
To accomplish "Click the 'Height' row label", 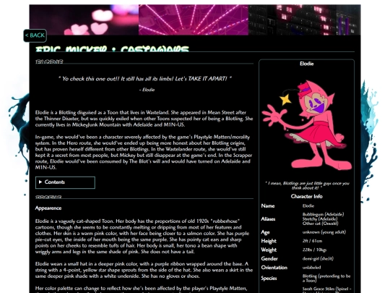I will (269, 241).
